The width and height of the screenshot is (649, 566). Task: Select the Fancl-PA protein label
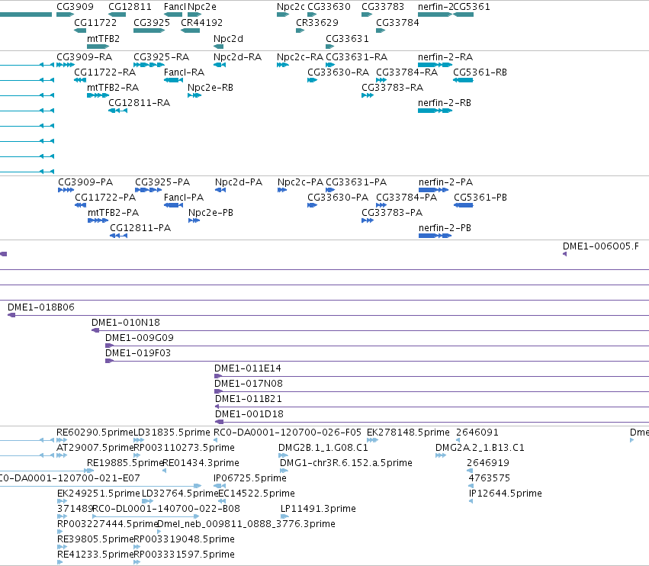184,198
